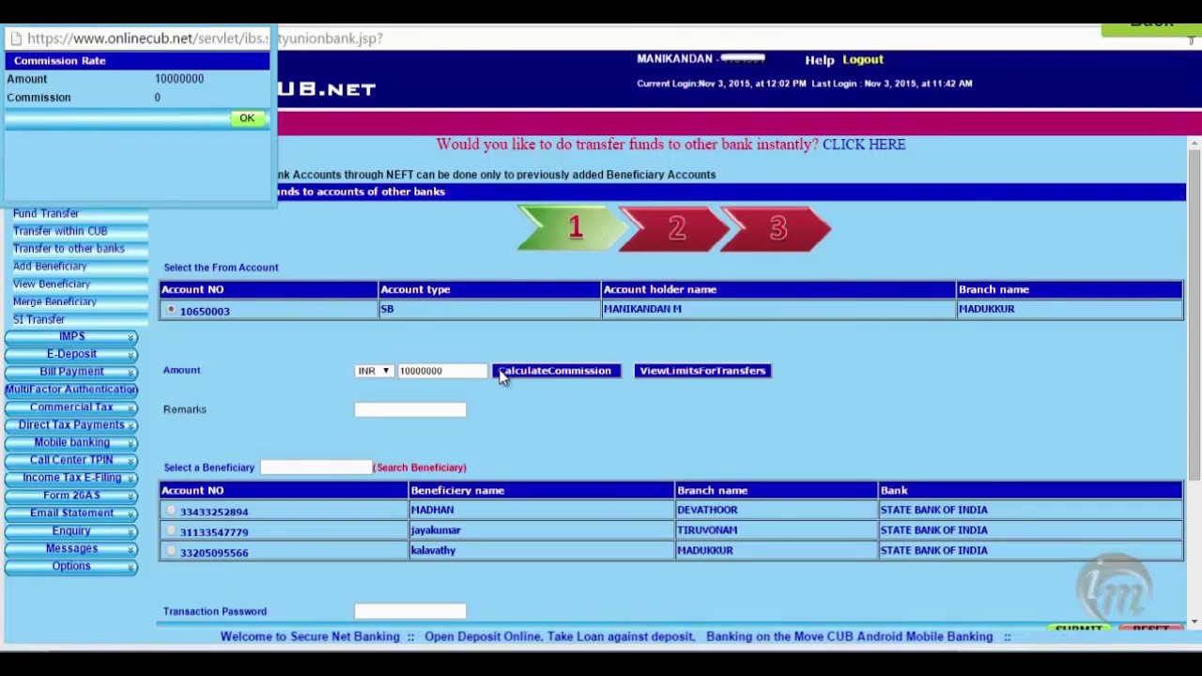The height and width of the screenshot is (676, 1202).
Task: Expand the IMPS sidebar section
Action: [71, 336]
